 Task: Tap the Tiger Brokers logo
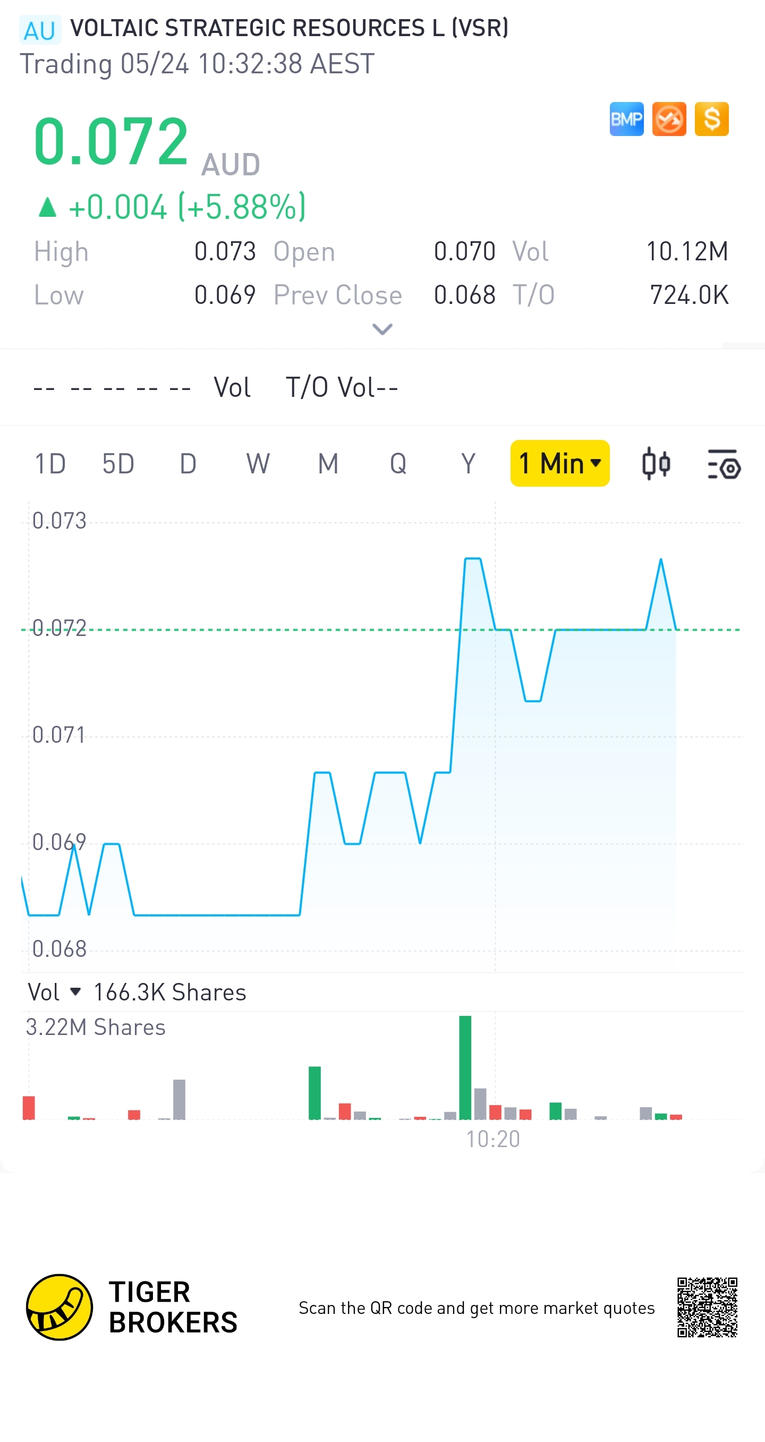[x=59, y=1307]
